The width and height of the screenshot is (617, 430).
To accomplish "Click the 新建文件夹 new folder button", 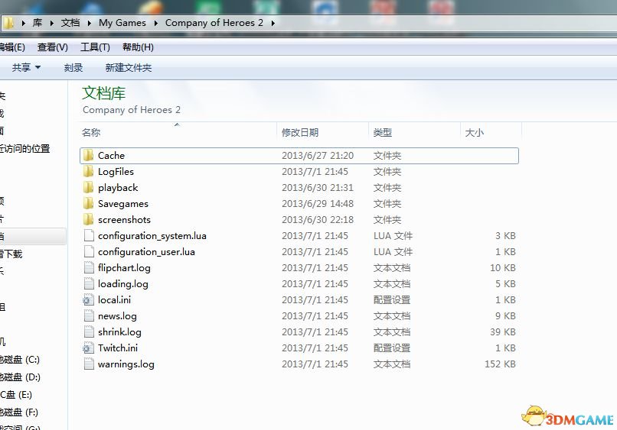I will (x=129, y=67).
